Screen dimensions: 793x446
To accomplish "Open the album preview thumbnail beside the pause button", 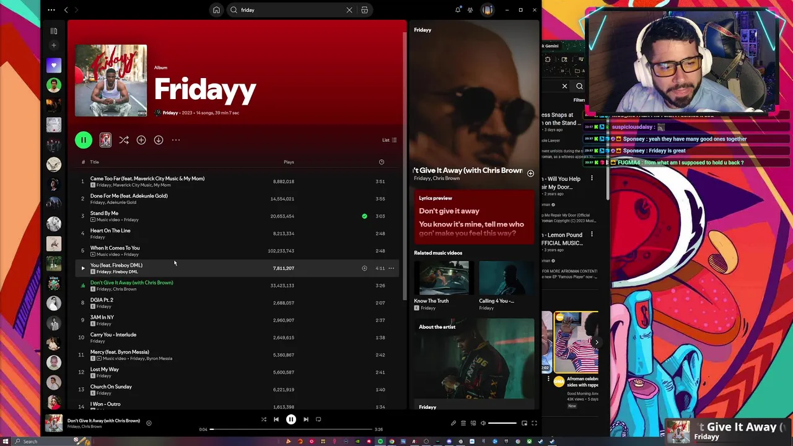I will pos(105,140).
